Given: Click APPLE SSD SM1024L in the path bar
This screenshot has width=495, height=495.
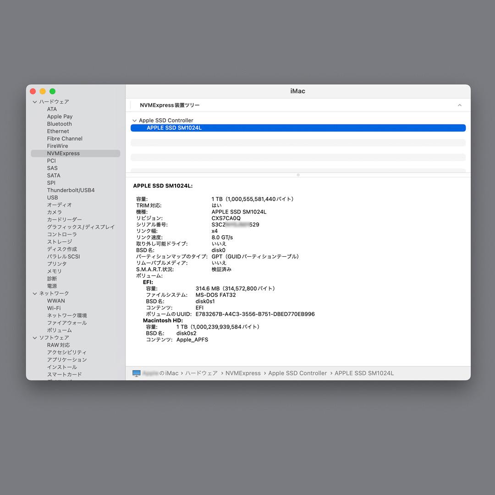Looking at the screenshot, I should pos(364,373).
